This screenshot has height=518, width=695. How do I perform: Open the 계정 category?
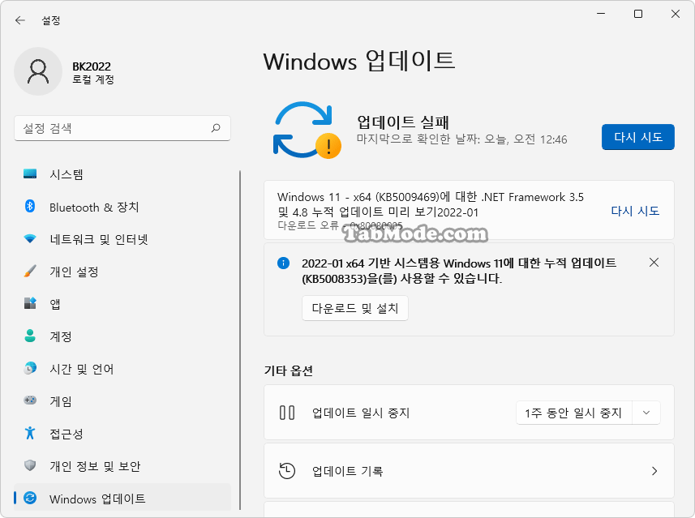tap(122, 336)
